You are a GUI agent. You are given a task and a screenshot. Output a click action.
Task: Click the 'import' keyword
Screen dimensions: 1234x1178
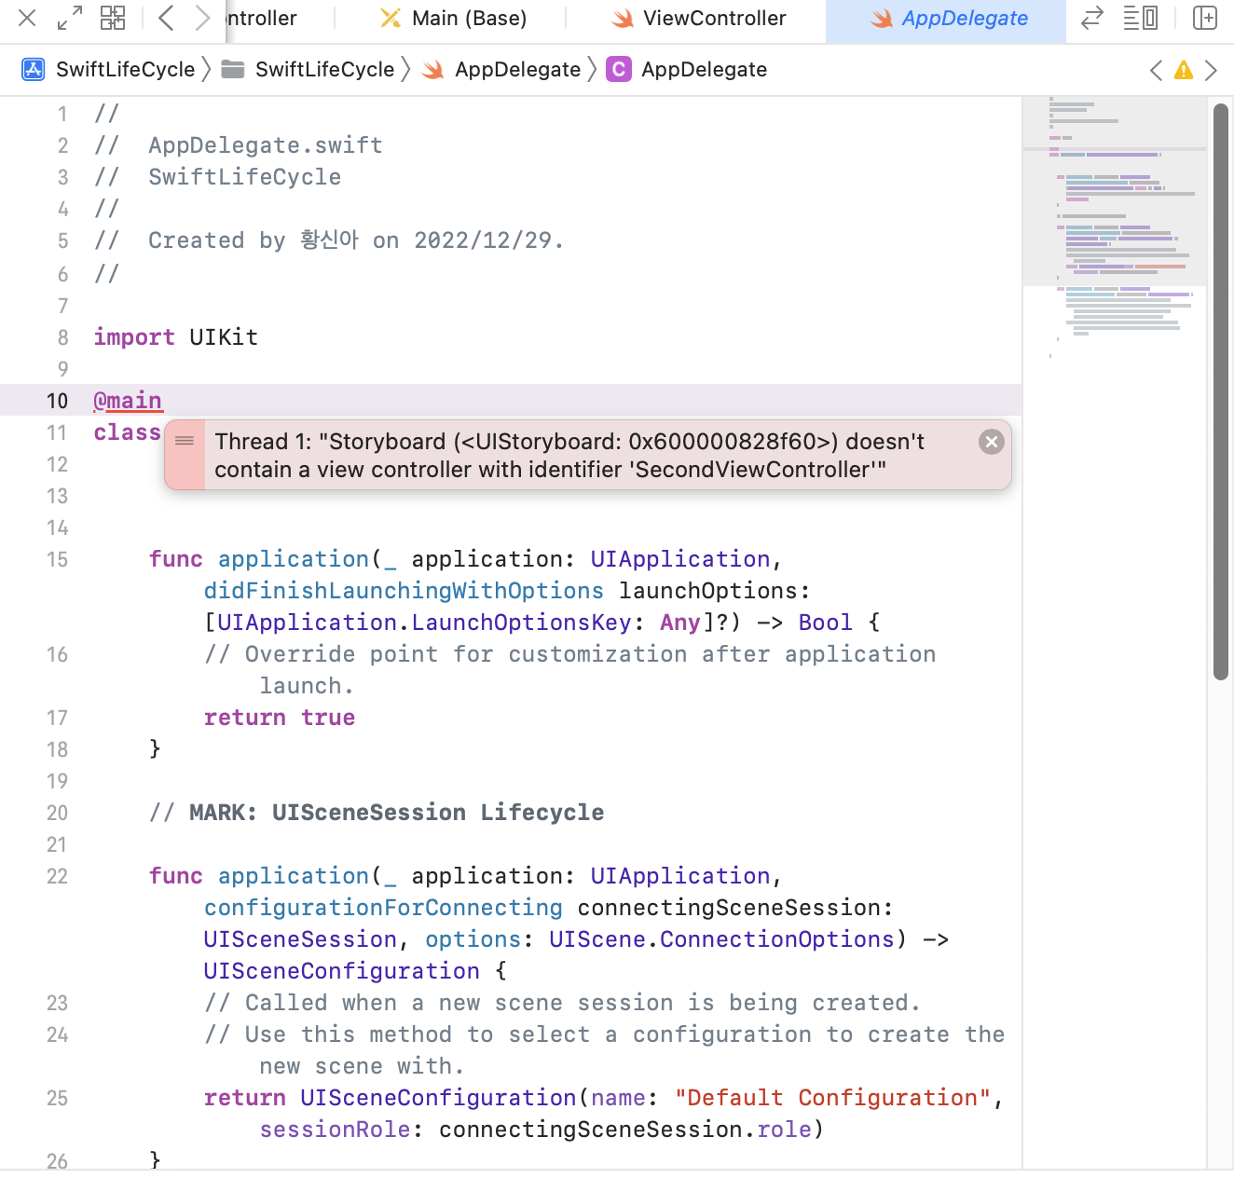[134, 337]
